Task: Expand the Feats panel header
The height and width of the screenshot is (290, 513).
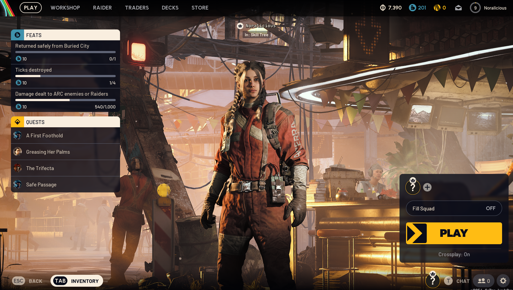Action: (65, 35)
